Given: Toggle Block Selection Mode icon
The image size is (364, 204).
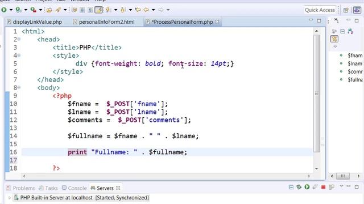Looking at the screenshot, I should coord(82,10).
